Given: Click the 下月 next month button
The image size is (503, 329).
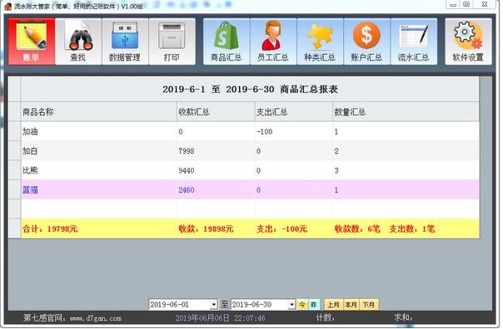Looking at the screenshot, I should click(x=369, y=304).
